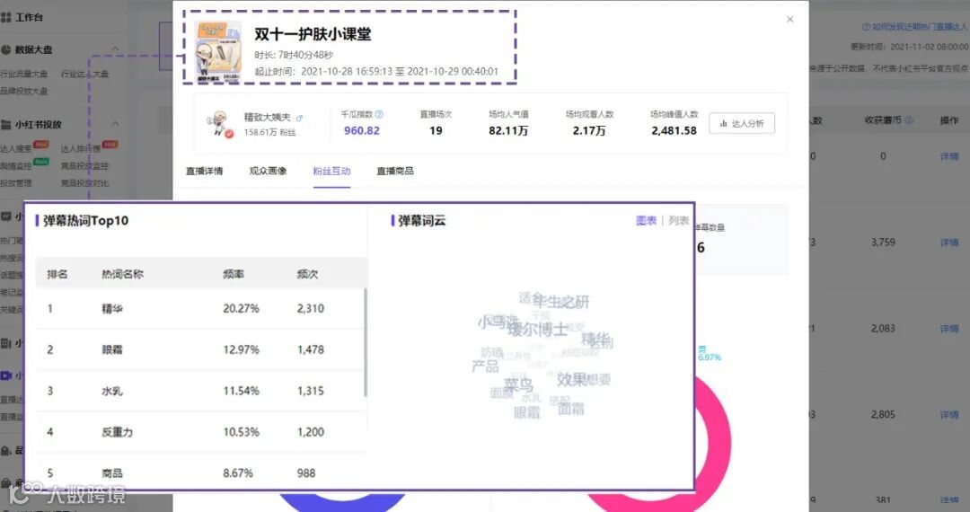Click the 弹幕热词Top10 table scrollbar
Viewport: 970px width, 512px height.
click(x=366, y=342)
